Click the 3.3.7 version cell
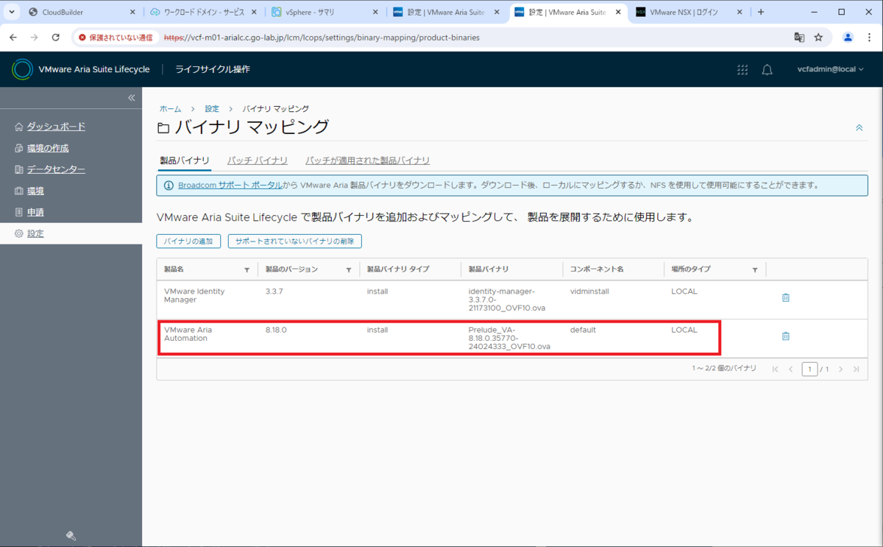883x547 pixels. click(x=274, y=292)
